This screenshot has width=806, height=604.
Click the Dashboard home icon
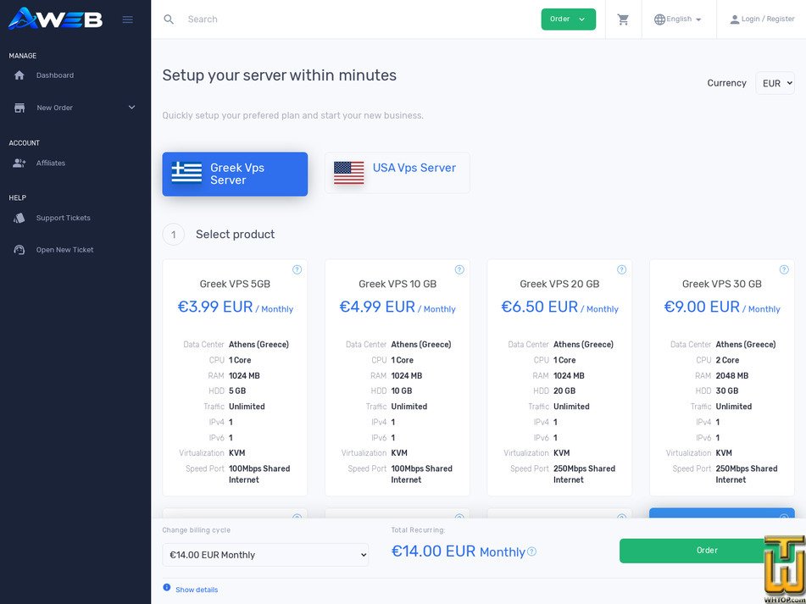tap(19, 75)
